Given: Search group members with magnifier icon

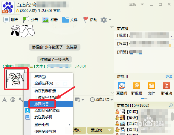Looking at the screenshot, I should 171,105.
